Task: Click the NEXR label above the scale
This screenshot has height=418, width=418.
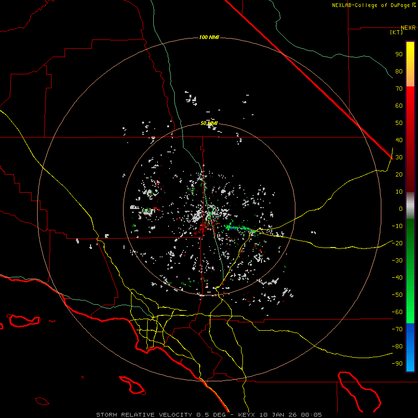Action: tap(408, 28)
